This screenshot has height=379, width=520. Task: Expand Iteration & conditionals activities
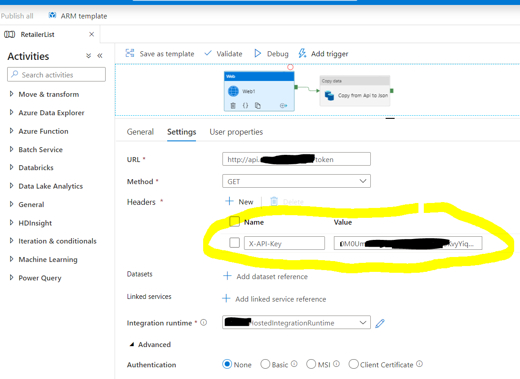[12, 240]
